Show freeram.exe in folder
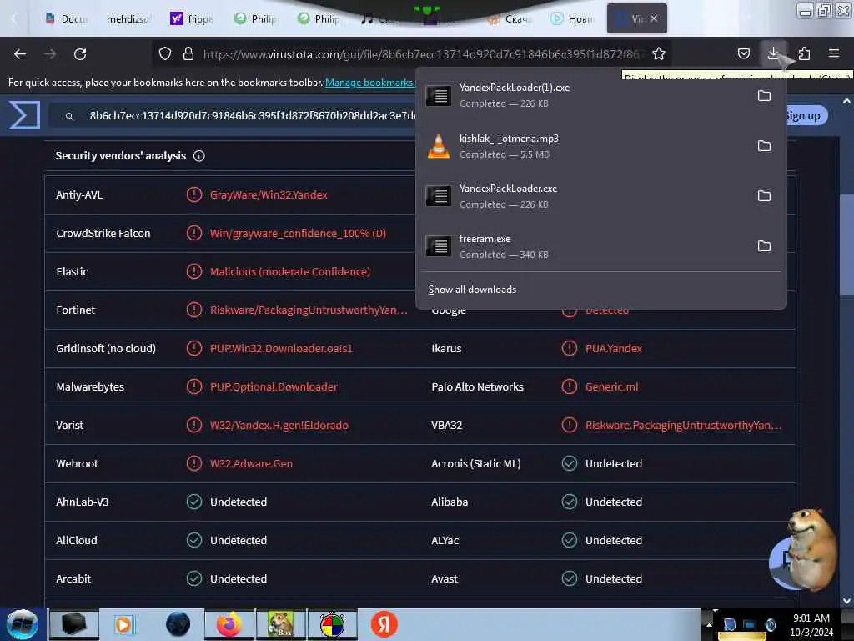 click(x=764, y=246)
